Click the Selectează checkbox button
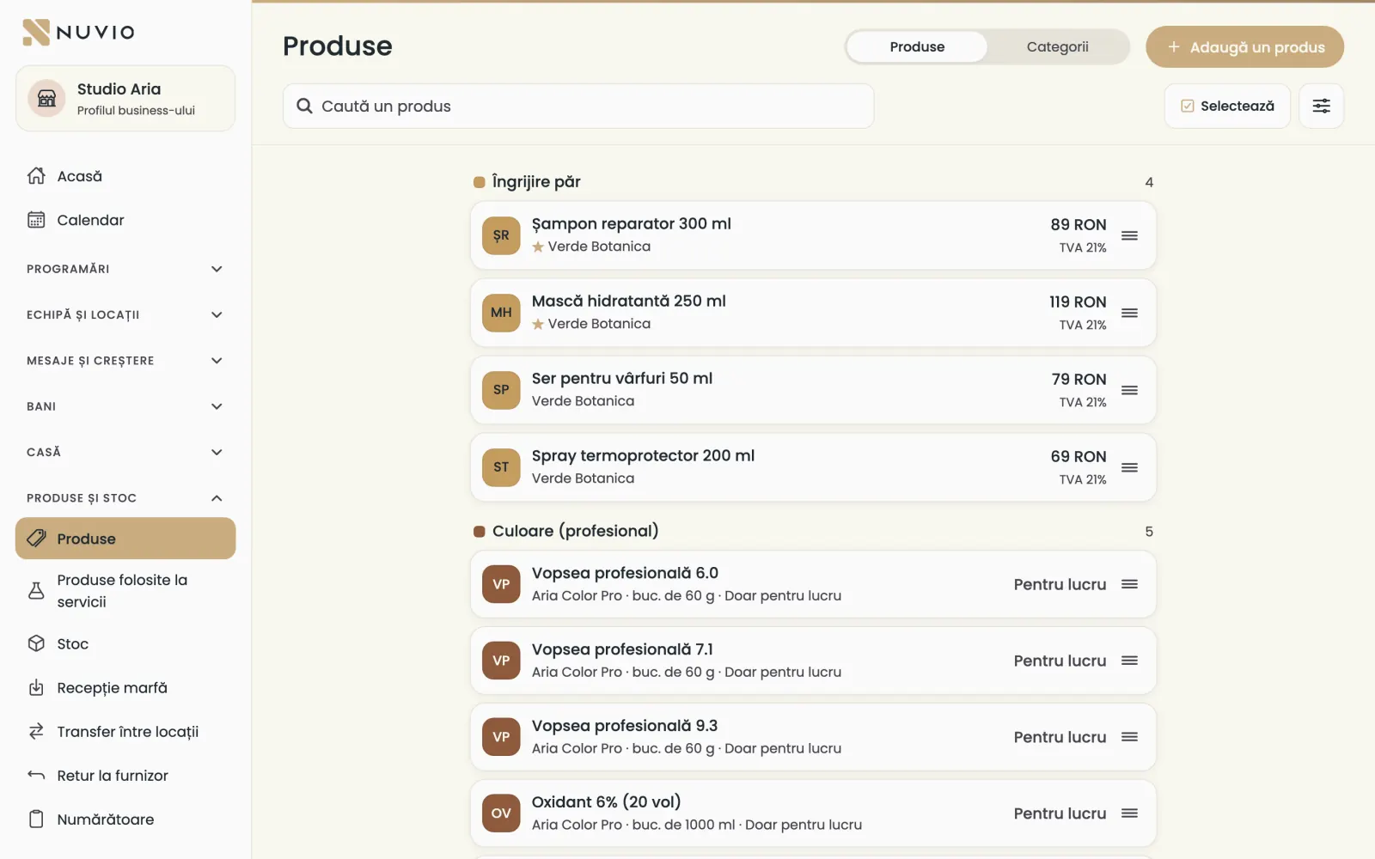The width and height of the screenshot is (1375, 859). (1227, 106)
